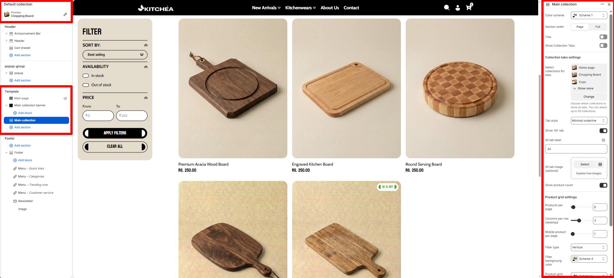Click the Apply Filters button

(x=115, y=133)
